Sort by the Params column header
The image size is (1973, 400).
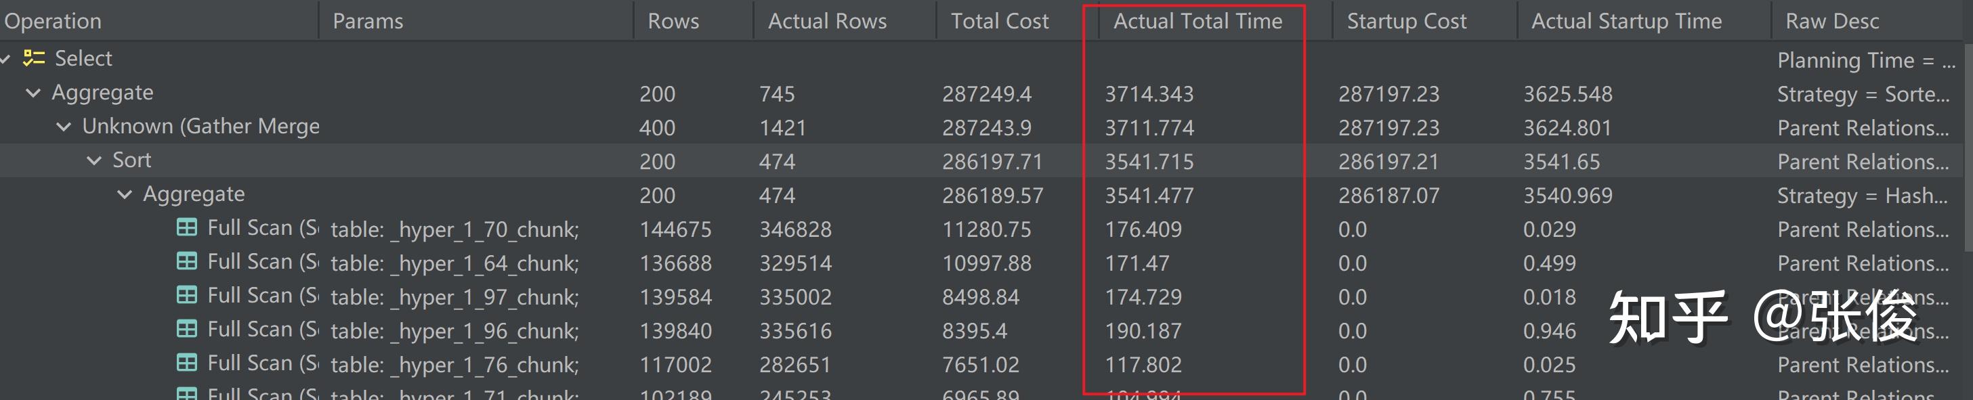368,21
